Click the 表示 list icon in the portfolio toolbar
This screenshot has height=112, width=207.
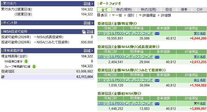point(99,15)
